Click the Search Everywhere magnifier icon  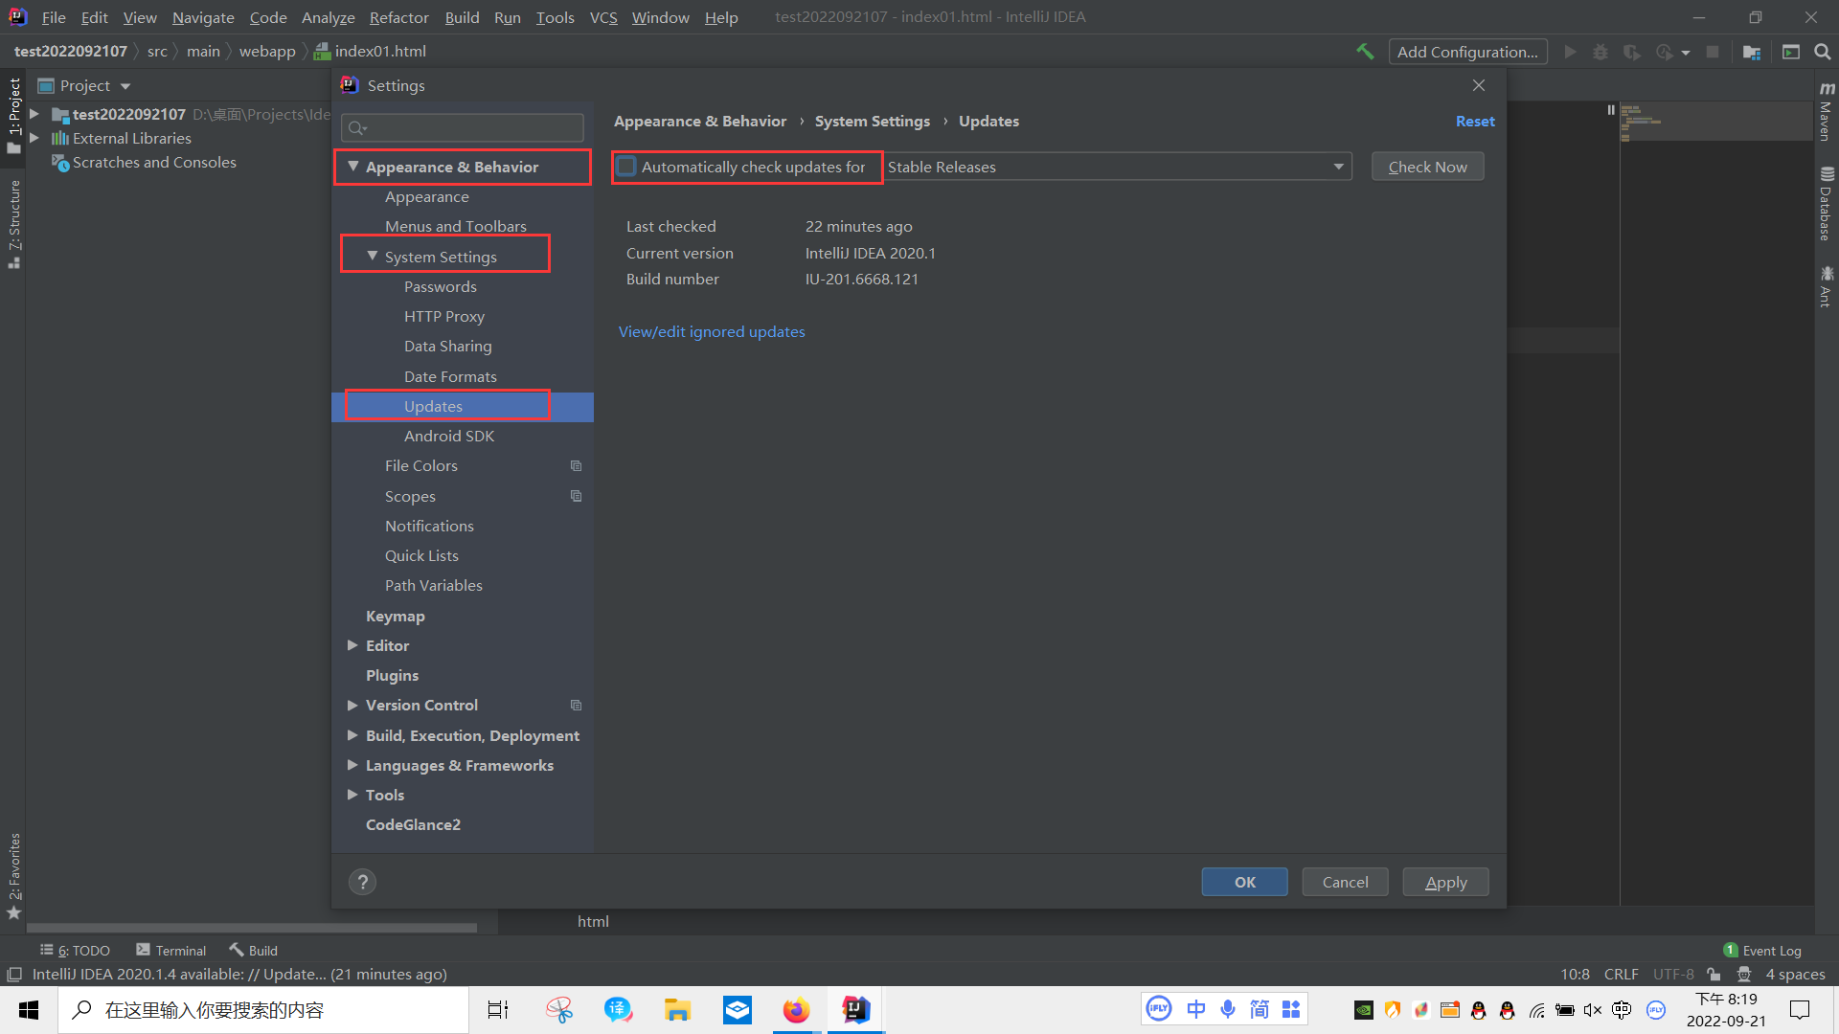click(1823, 52)
